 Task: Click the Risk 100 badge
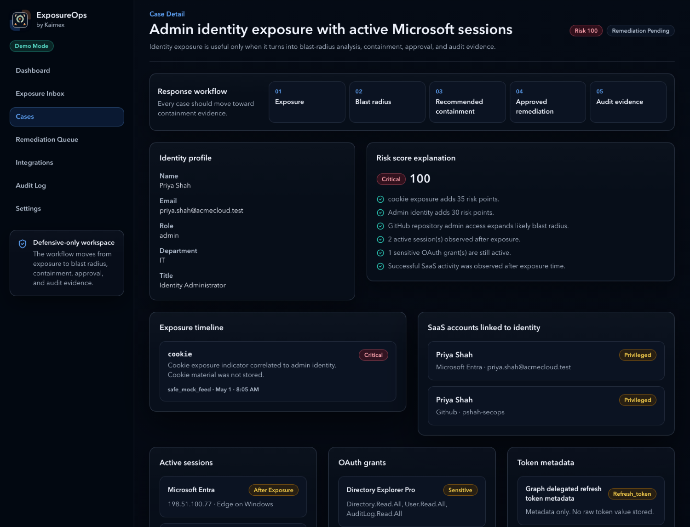(x=586, y=31)
